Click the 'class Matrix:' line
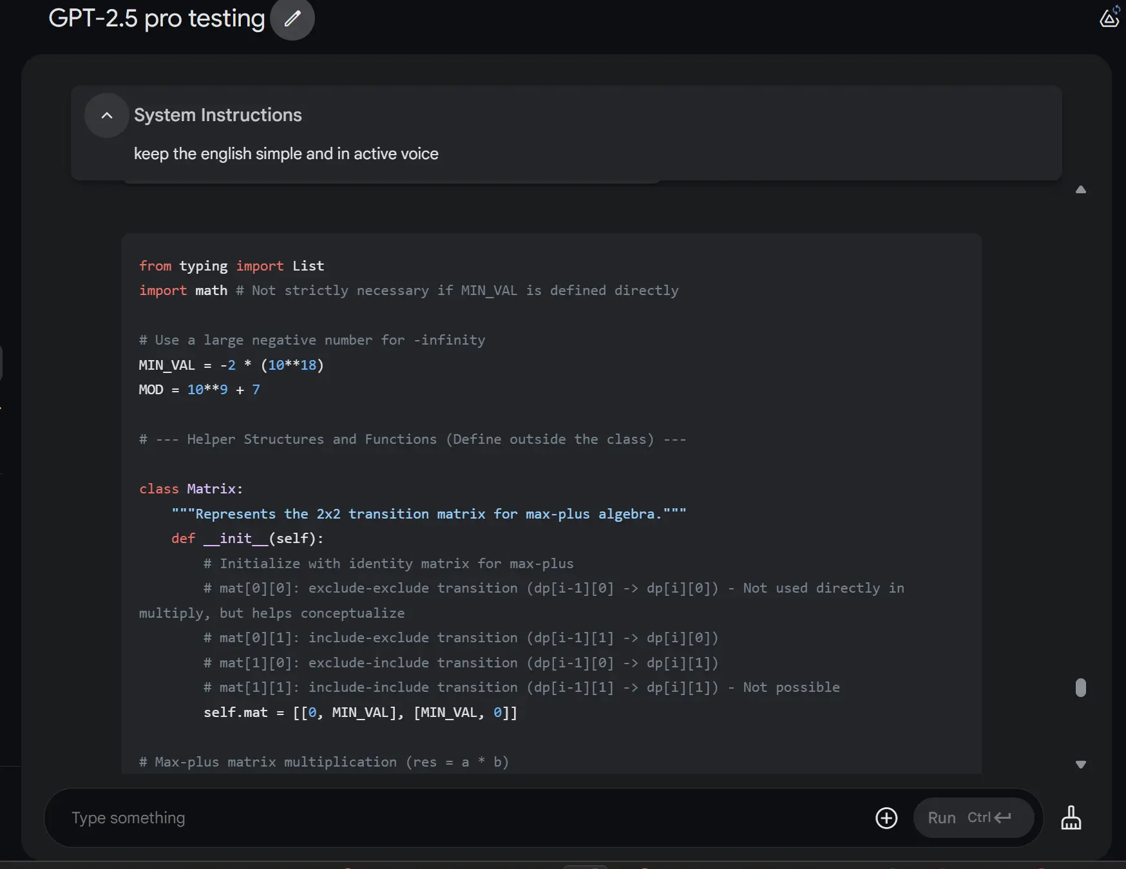 point(191,489)
